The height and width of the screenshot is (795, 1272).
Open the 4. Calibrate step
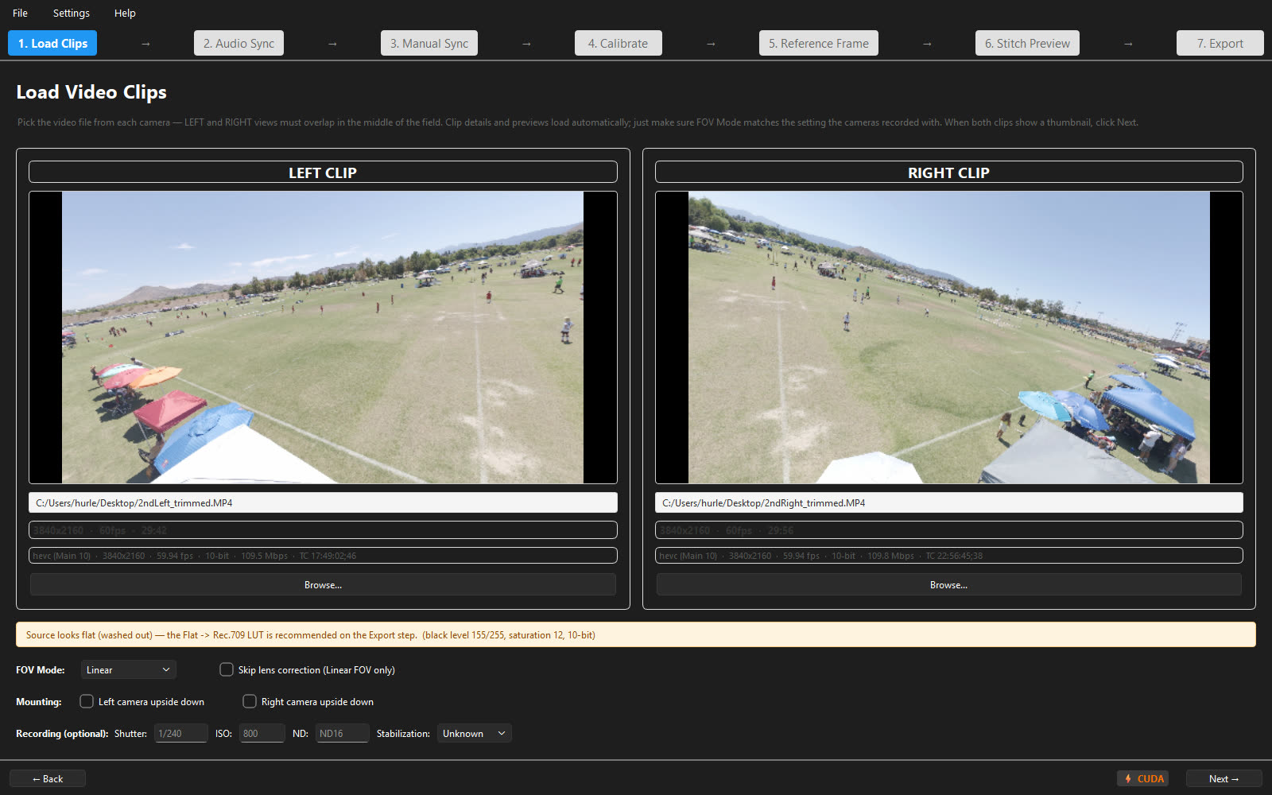pyautogui.click(x=618, y=43)
